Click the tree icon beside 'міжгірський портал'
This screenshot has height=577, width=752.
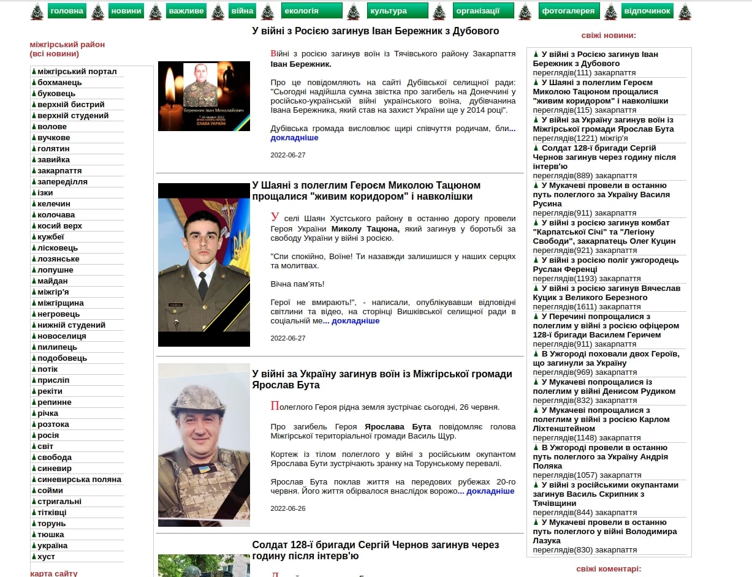pos(34,72)
